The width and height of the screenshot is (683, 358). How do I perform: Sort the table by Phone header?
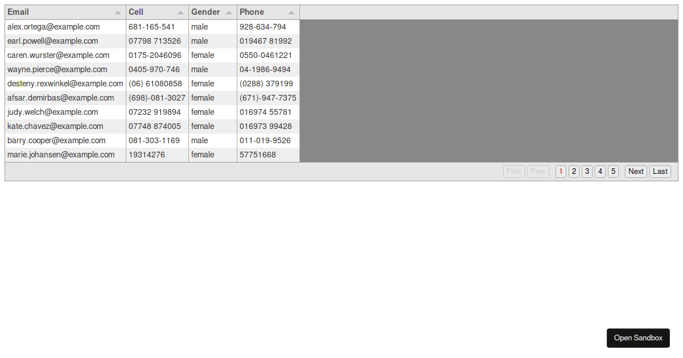click(251, 11)
